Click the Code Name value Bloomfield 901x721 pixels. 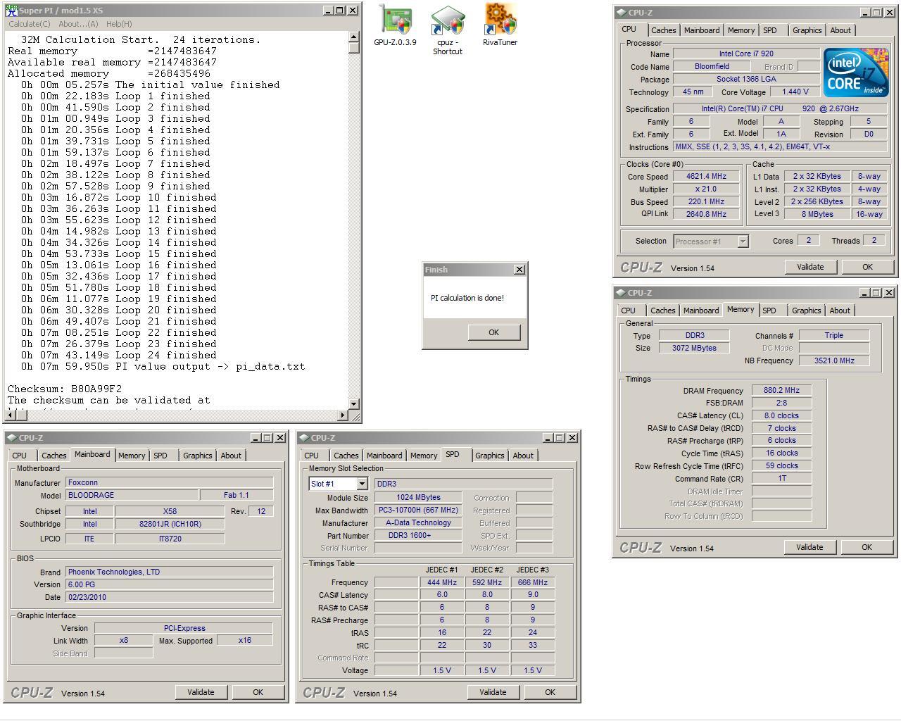712,66
